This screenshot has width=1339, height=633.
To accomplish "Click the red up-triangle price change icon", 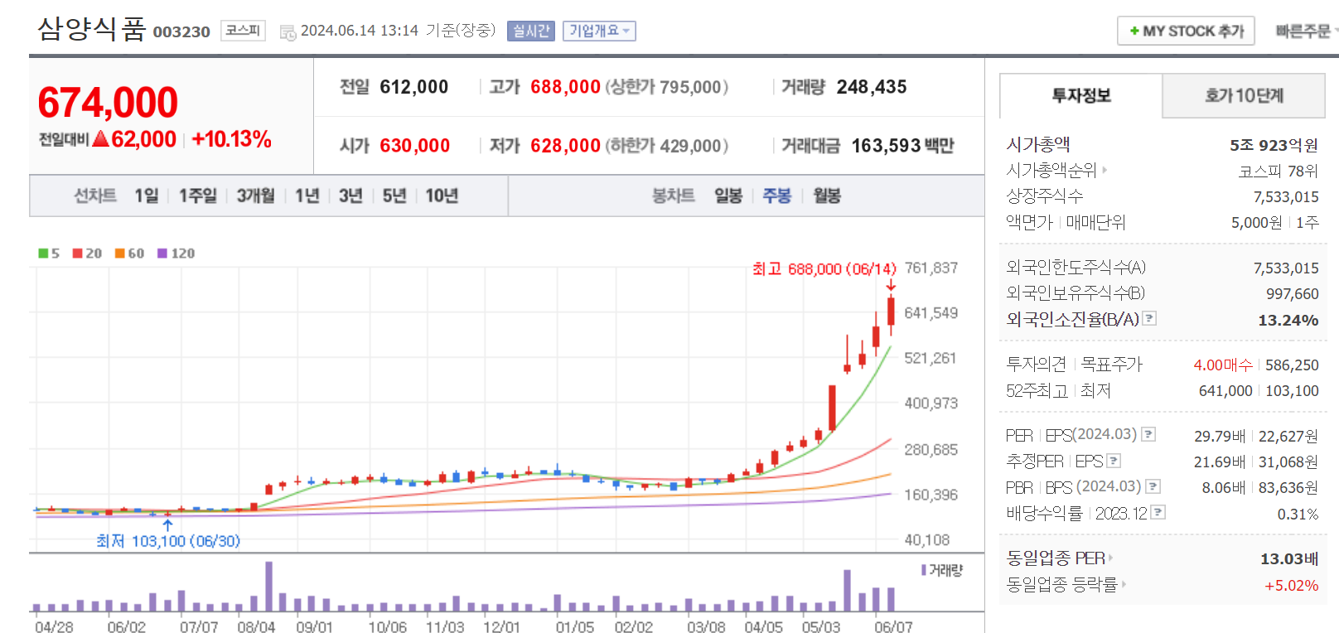I will [101, 139].
